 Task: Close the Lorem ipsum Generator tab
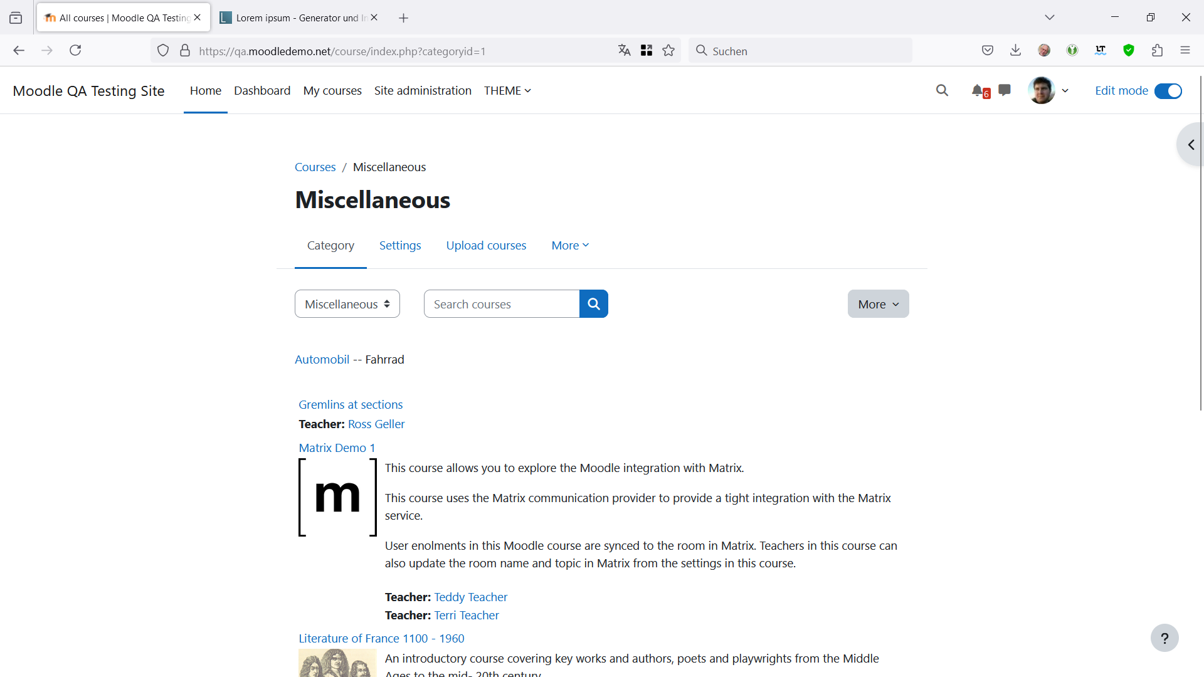pyautogui.click(x=374, y=18)
